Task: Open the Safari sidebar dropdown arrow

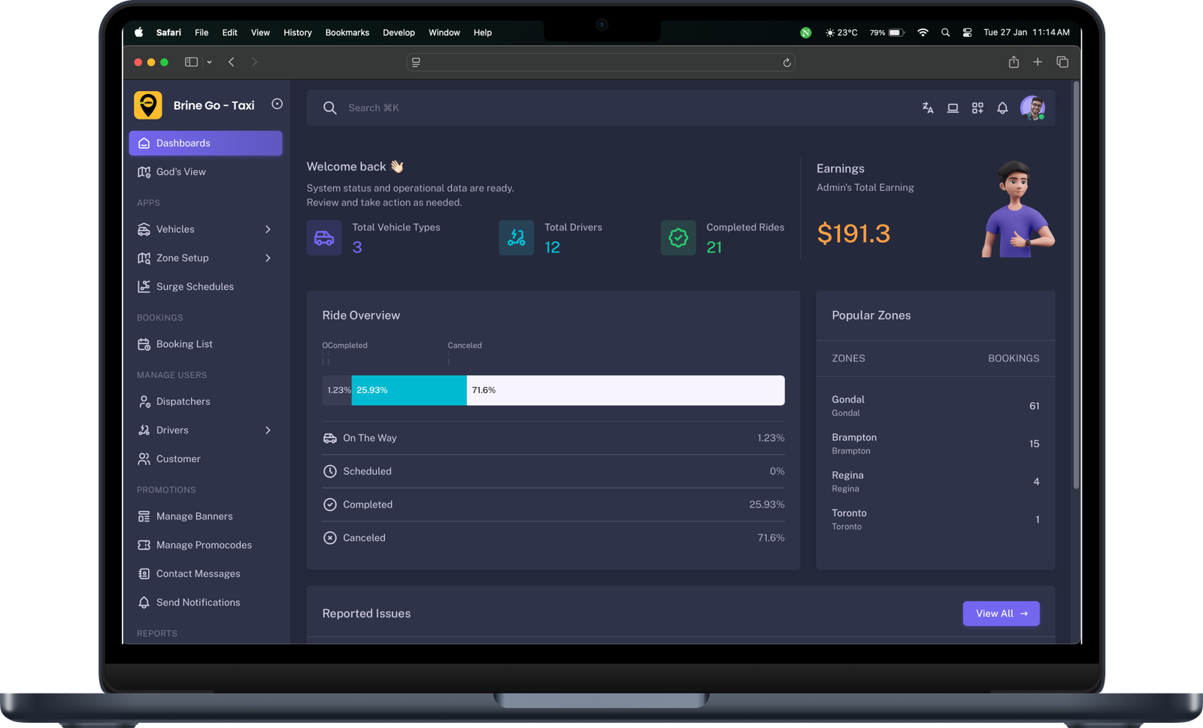Action: [x=209, y=62]
